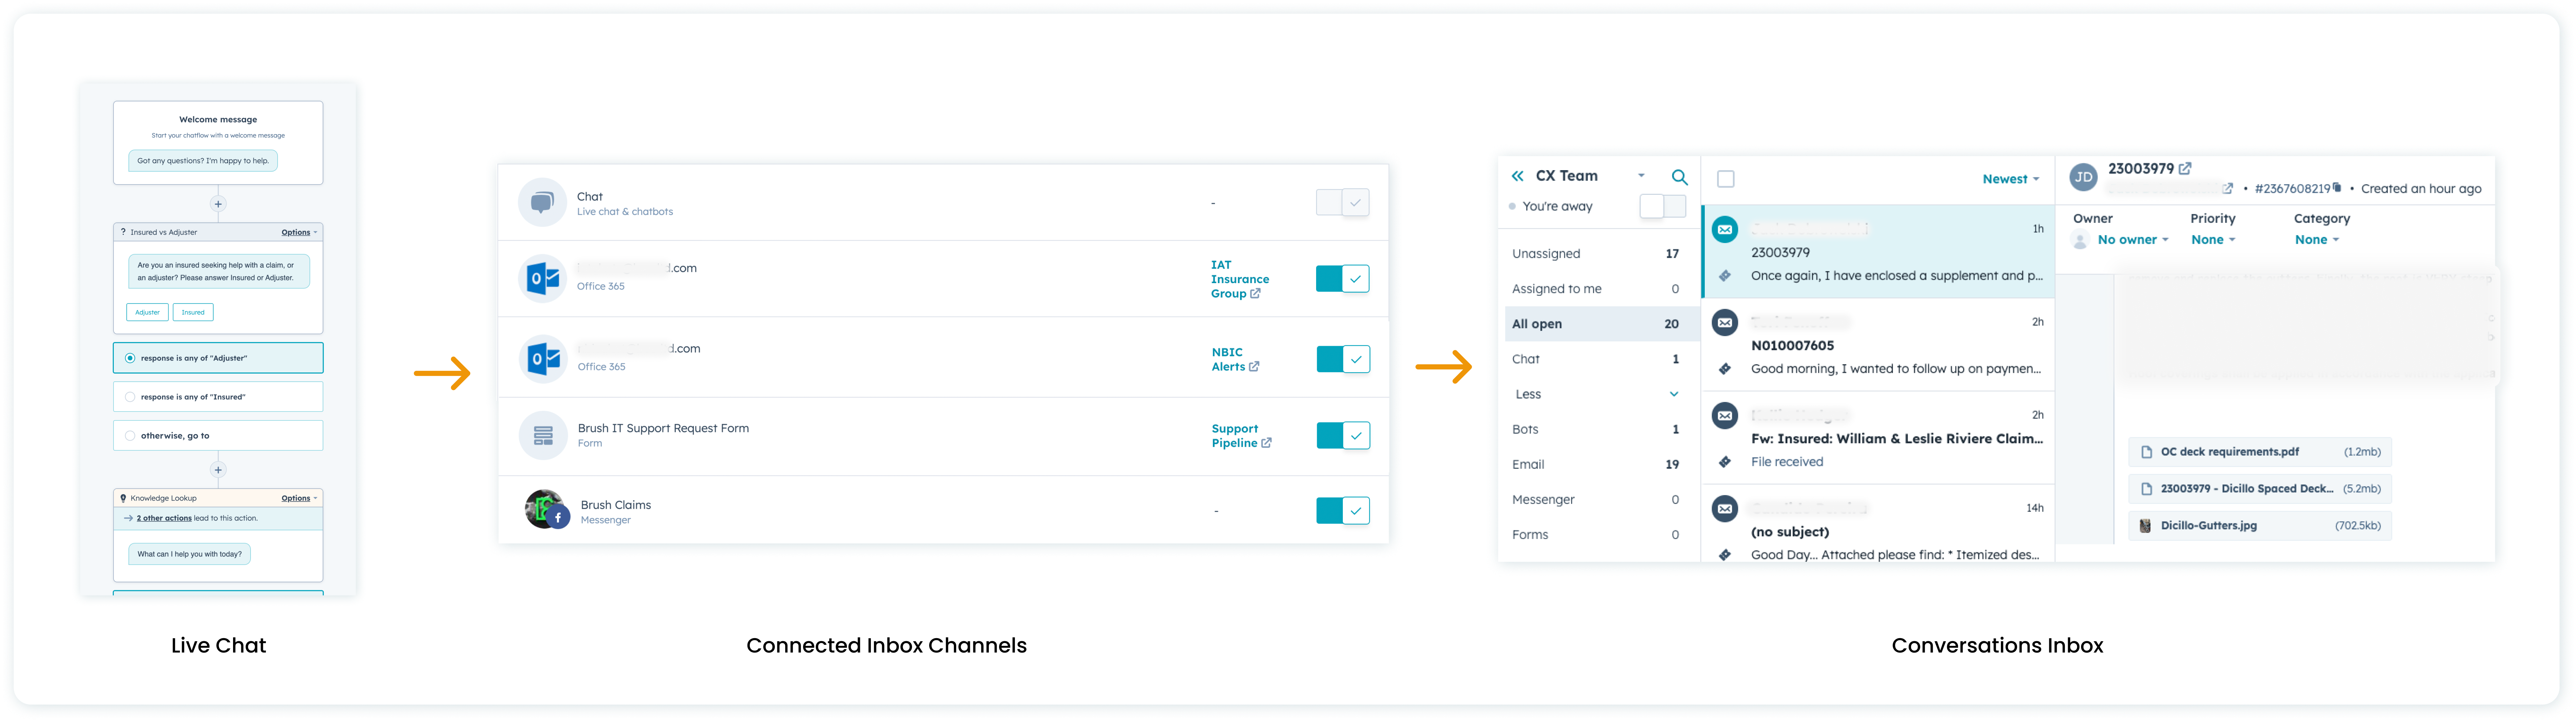Open the CX Team inbox switcher dropdown
Screen dimensions: 2576x721
1641,176
